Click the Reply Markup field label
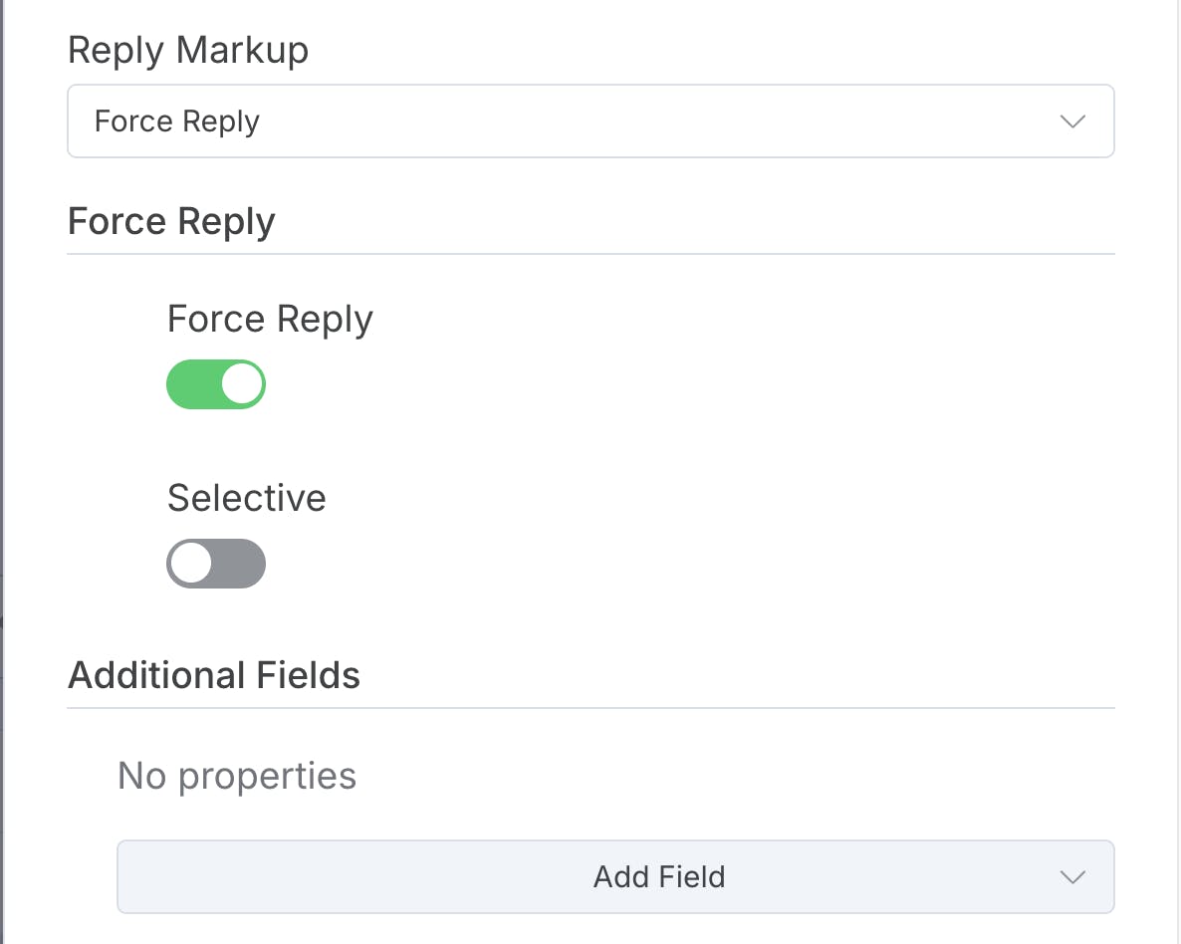Image resolution: width=1181 pixels, height=944 pixels. point(188,50)
